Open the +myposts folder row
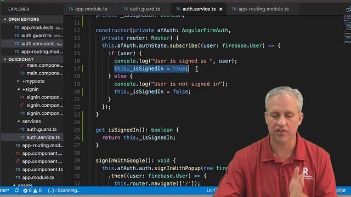 pyautogui.click(x=32, y=81)
